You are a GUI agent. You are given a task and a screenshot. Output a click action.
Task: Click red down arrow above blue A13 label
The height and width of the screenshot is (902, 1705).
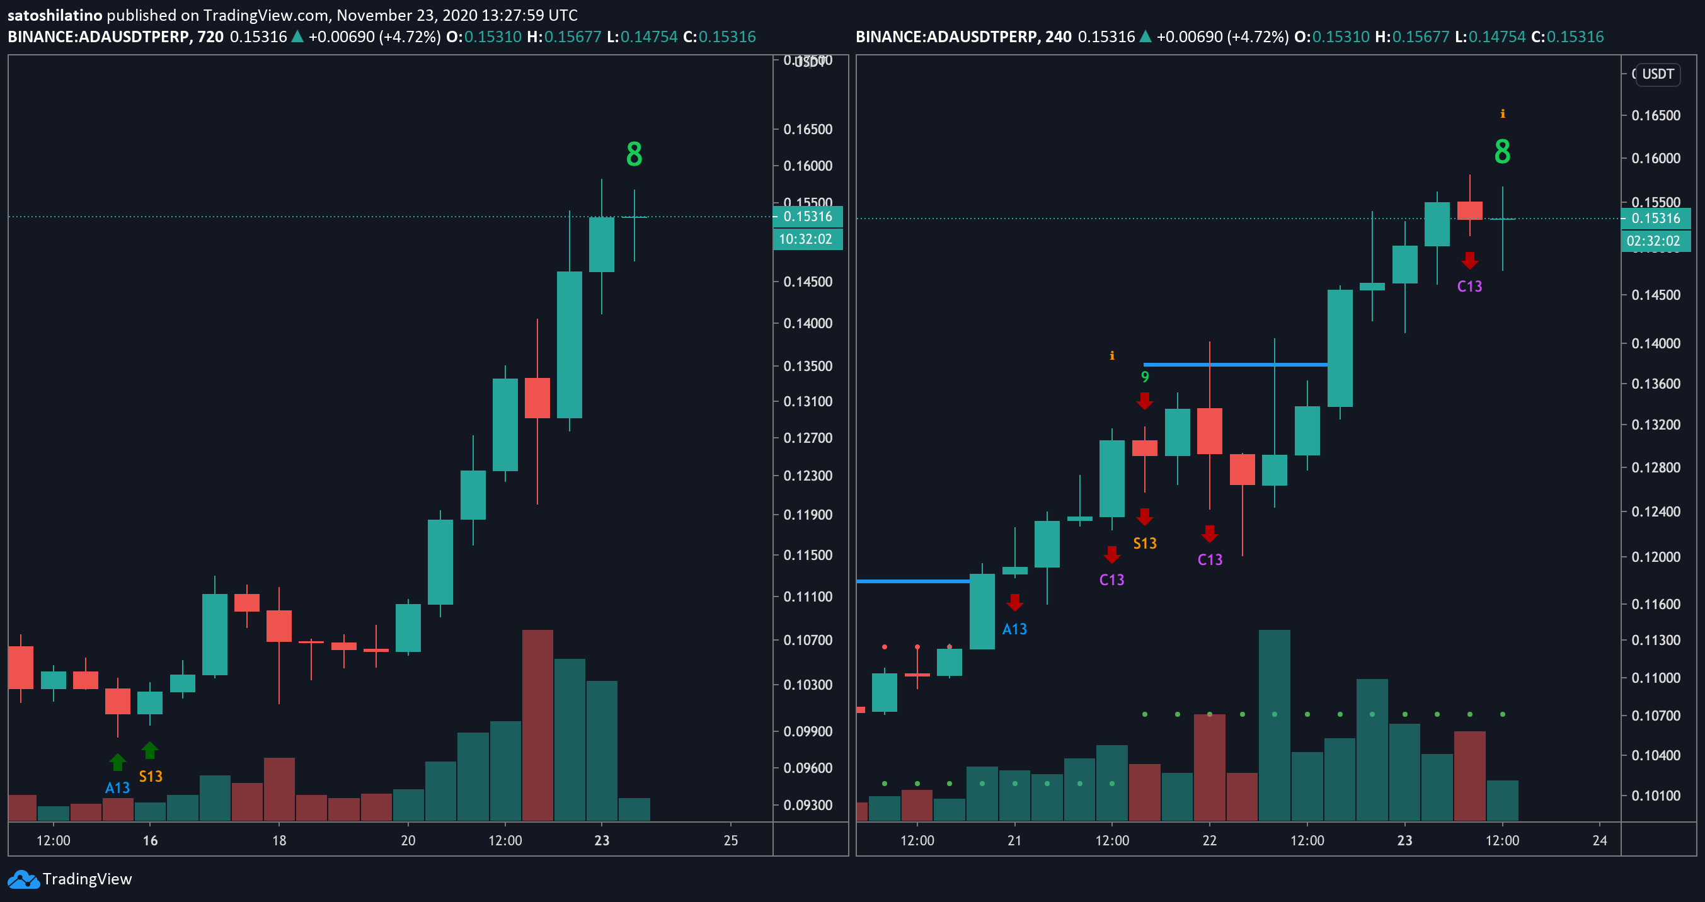pos(1014,602)
